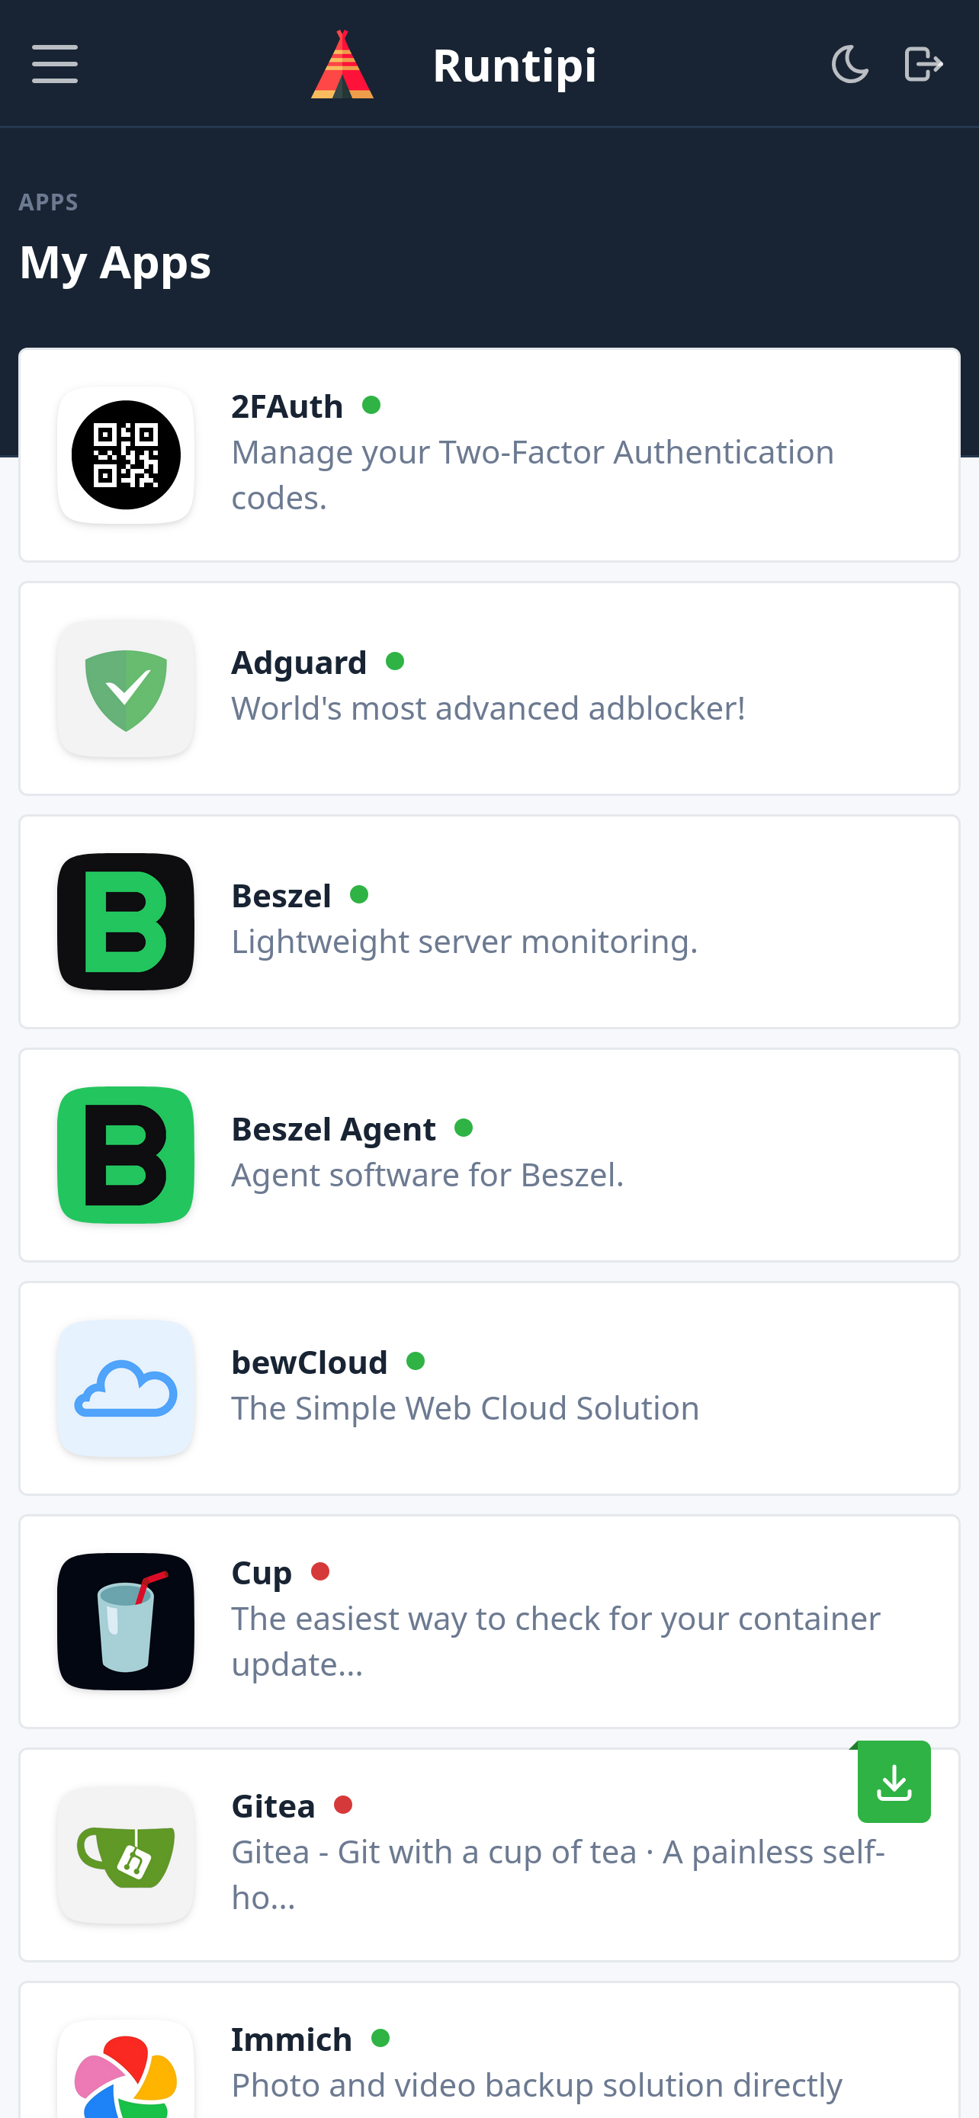Viewport: 979px width, 2118px height.
Task: Click the Adguard green shield icon
Action: pyautogui.click(x=125, y=688)
